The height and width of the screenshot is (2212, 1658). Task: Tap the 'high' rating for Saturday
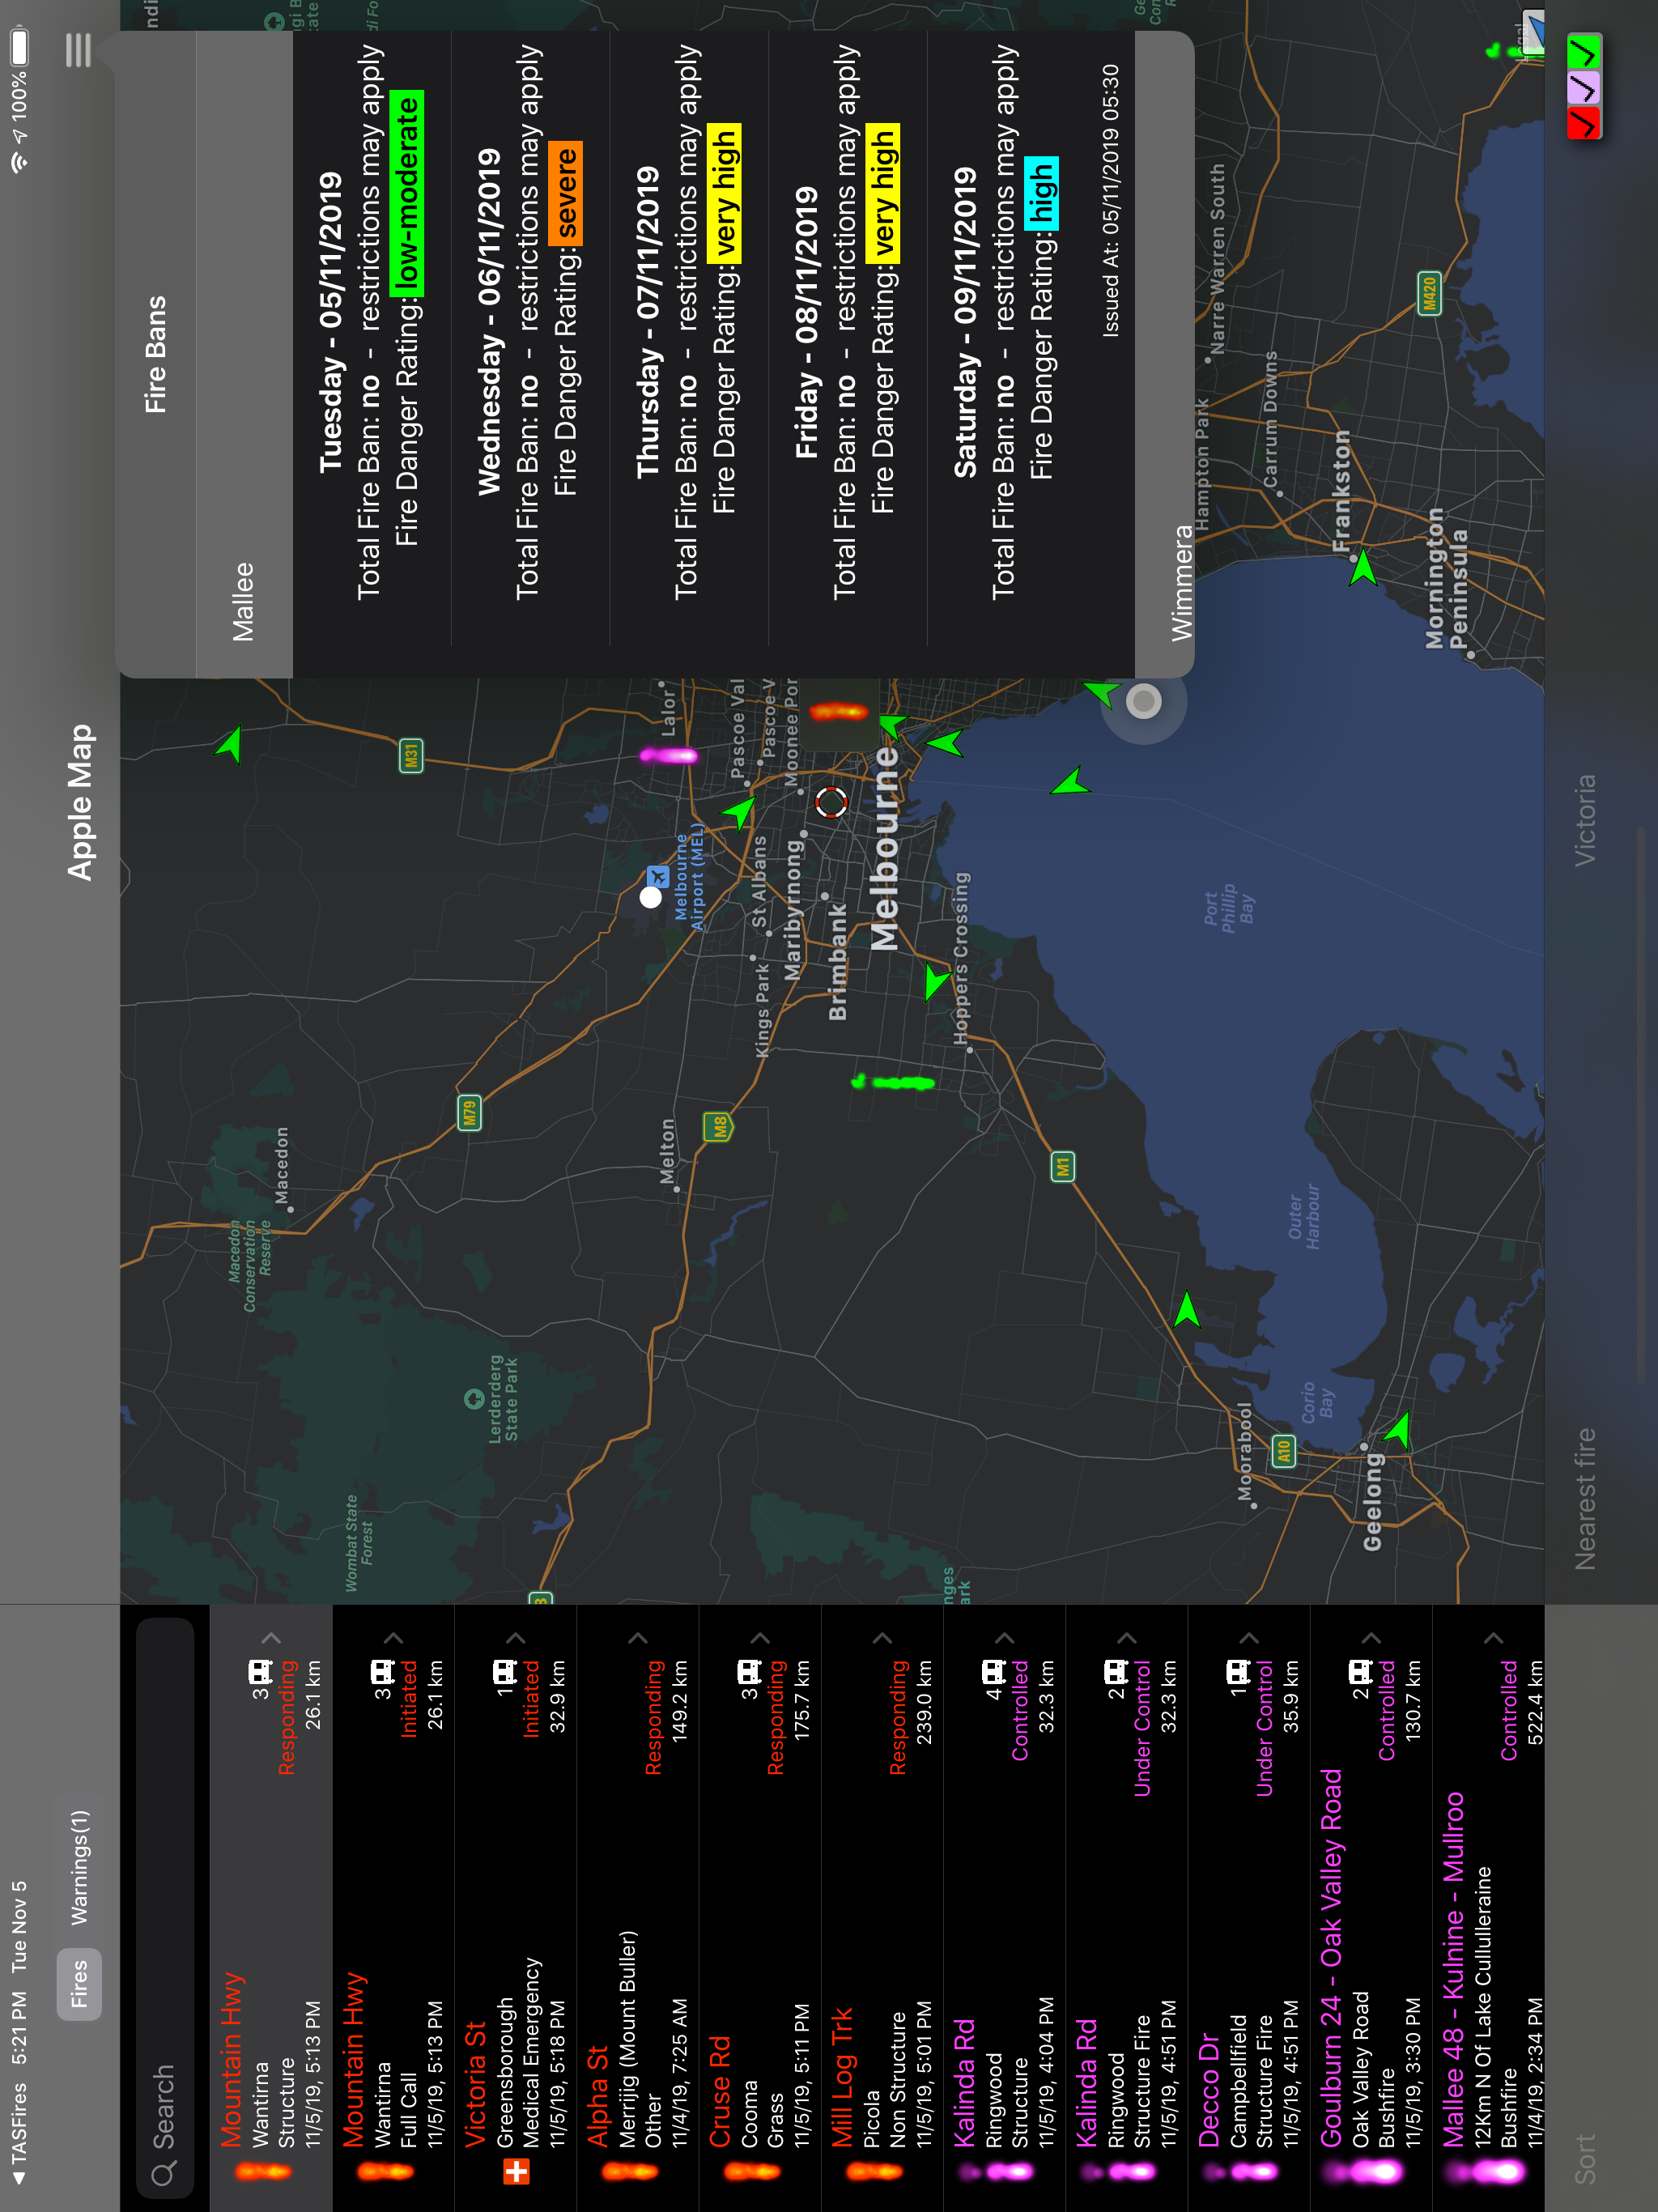(1042, 193)
